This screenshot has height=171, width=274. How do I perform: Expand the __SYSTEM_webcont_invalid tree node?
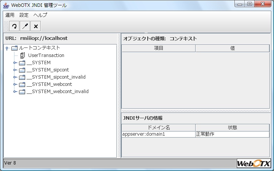15,92
